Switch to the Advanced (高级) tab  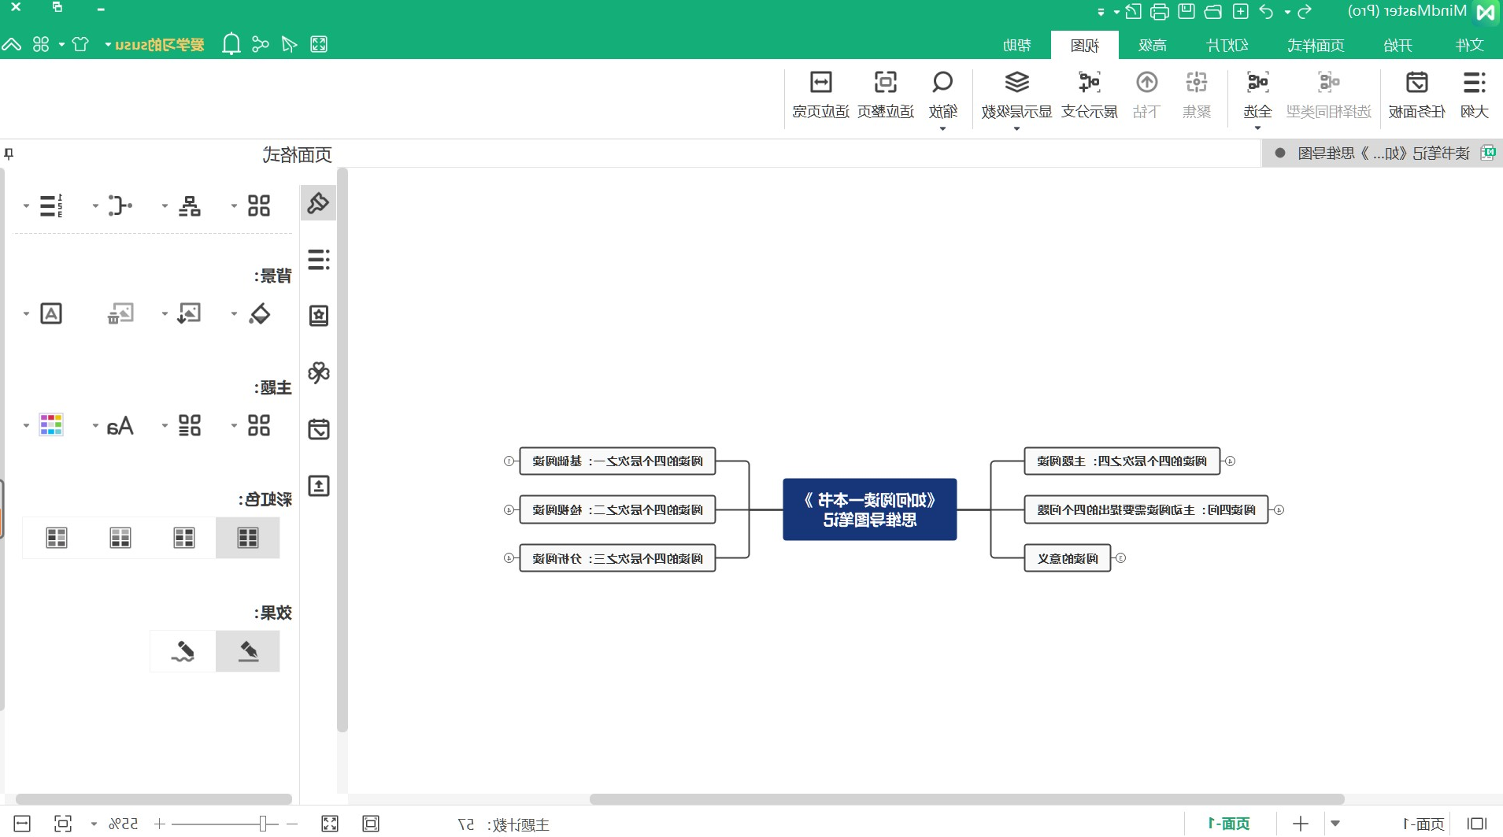(1152, 45)
